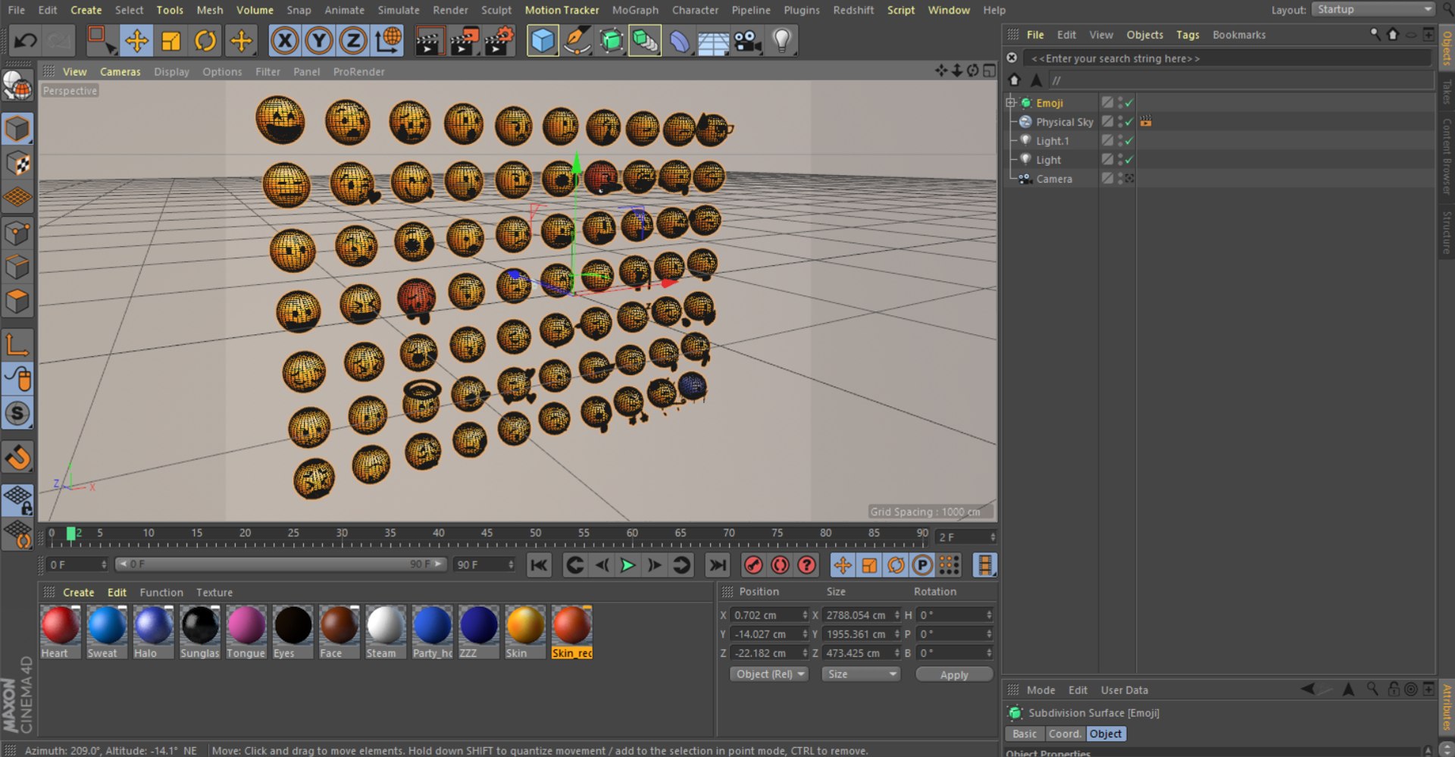Open the Bend deformer icon

(680, 41)
